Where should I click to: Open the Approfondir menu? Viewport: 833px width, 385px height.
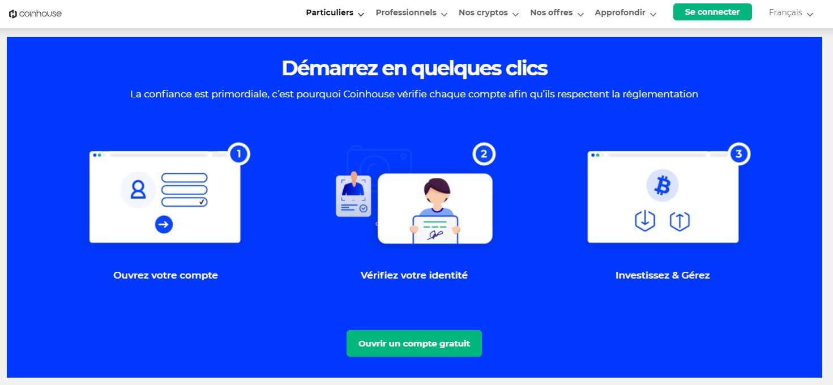tap(625, 12)
